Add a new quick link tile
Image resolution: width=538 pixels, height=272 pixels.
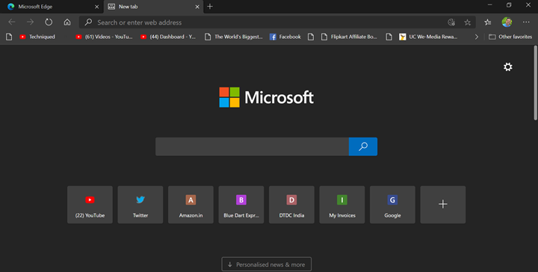(x=443, y=205)
